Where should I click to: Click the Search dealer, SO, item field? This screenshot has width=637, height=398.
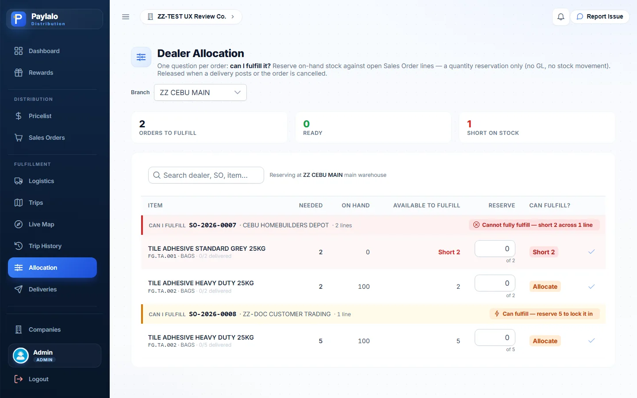pyautogui.click(x=206, y=175)
